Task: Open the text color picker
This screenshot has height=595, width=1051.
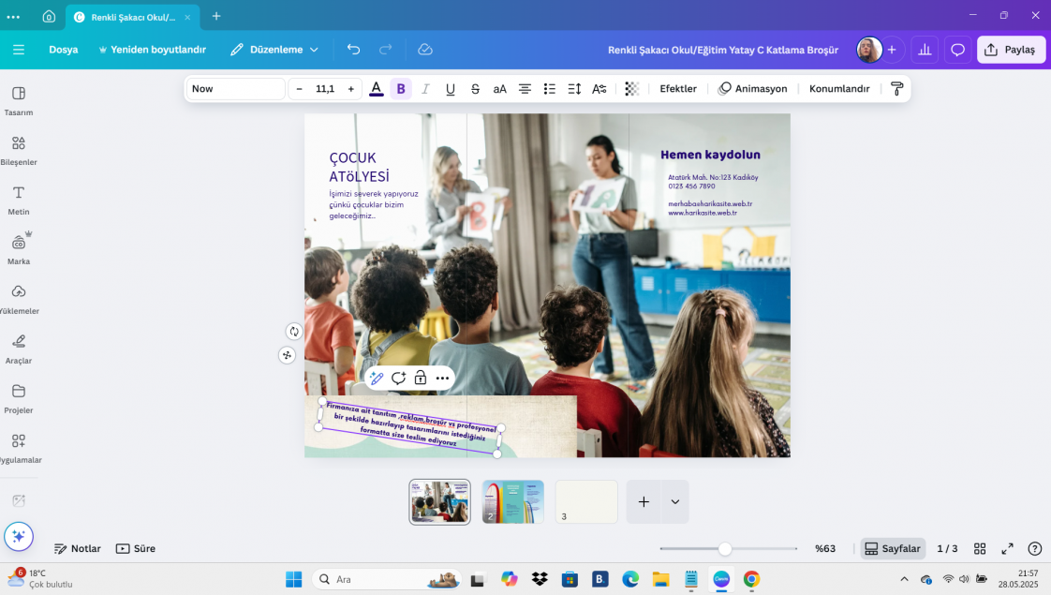Action: pyautogui.click(x=376, y=89)
